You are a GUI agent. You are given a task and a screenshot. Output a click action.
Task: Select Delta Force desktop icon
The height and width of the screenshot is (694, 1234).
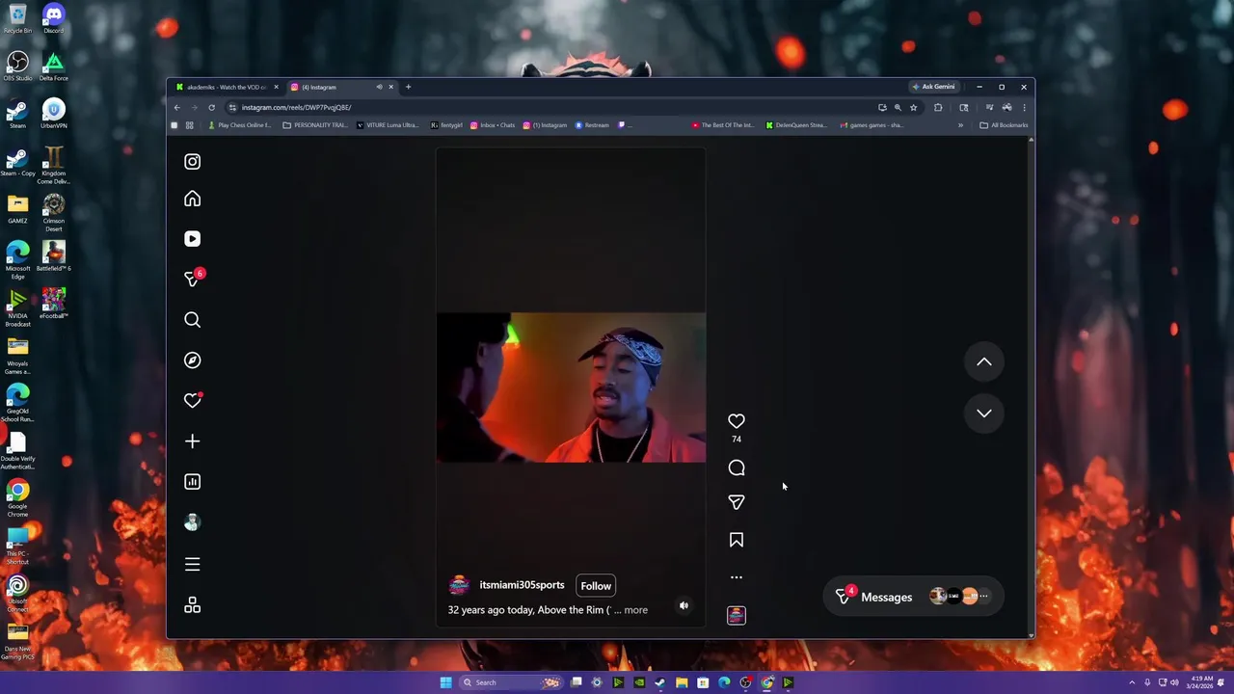tap(53, 66)
